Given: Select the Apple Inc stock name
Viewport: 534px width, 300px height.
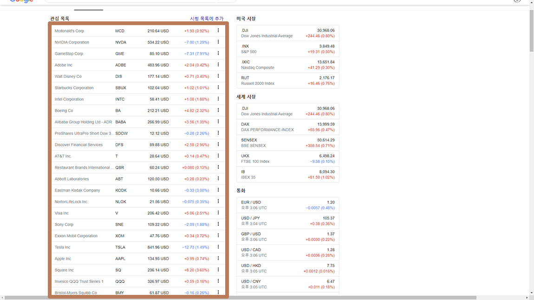Looking at the screenshot, I should [63, 259].
